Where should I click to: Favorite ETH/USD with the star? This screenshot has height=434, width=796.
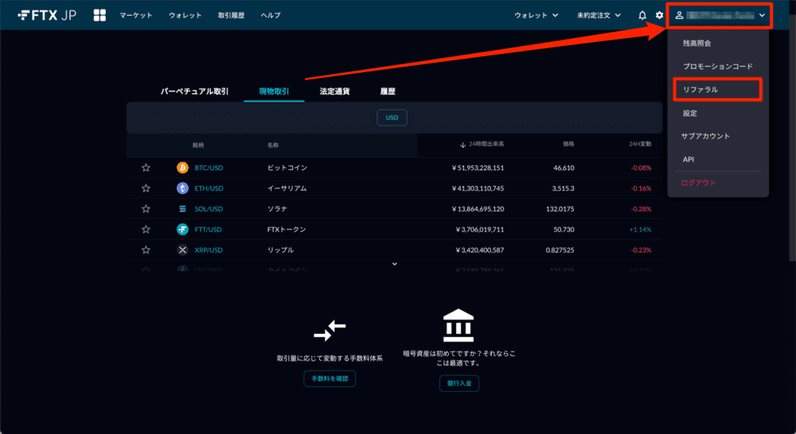146,188
